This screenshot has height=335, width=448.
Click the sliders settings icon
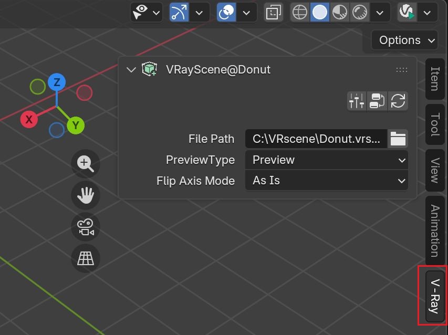(x=357, y=101)
